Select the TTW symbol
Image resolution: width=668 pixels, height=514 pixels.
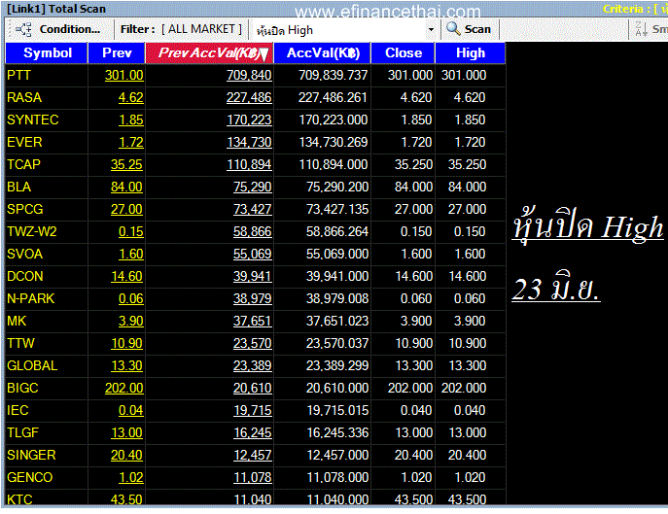pos(20,343)
